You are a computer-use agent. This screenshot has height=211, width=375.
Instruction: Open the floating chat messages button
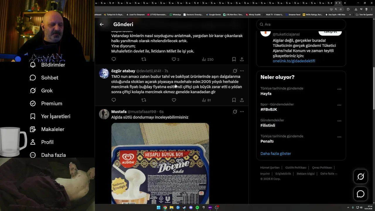(x=361, y=194)
